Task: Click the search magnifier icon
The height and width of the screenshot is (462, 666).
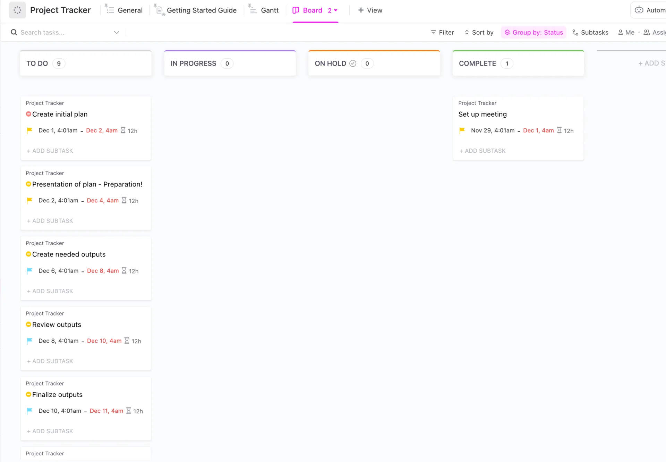Action: (x=14, y=32)
